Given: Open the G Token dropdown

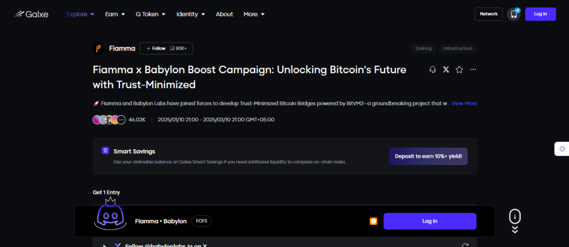Looking at the screenshot, I should click(x=150, y=14).
